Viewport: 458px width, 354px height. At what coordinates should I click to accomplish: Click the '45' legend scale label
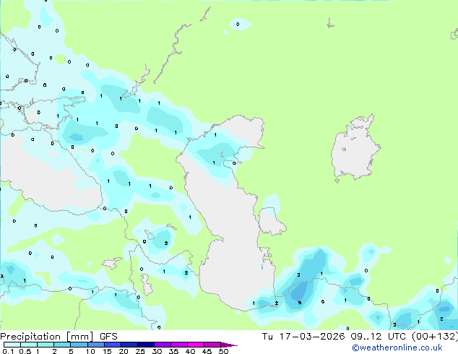(207, 351)
